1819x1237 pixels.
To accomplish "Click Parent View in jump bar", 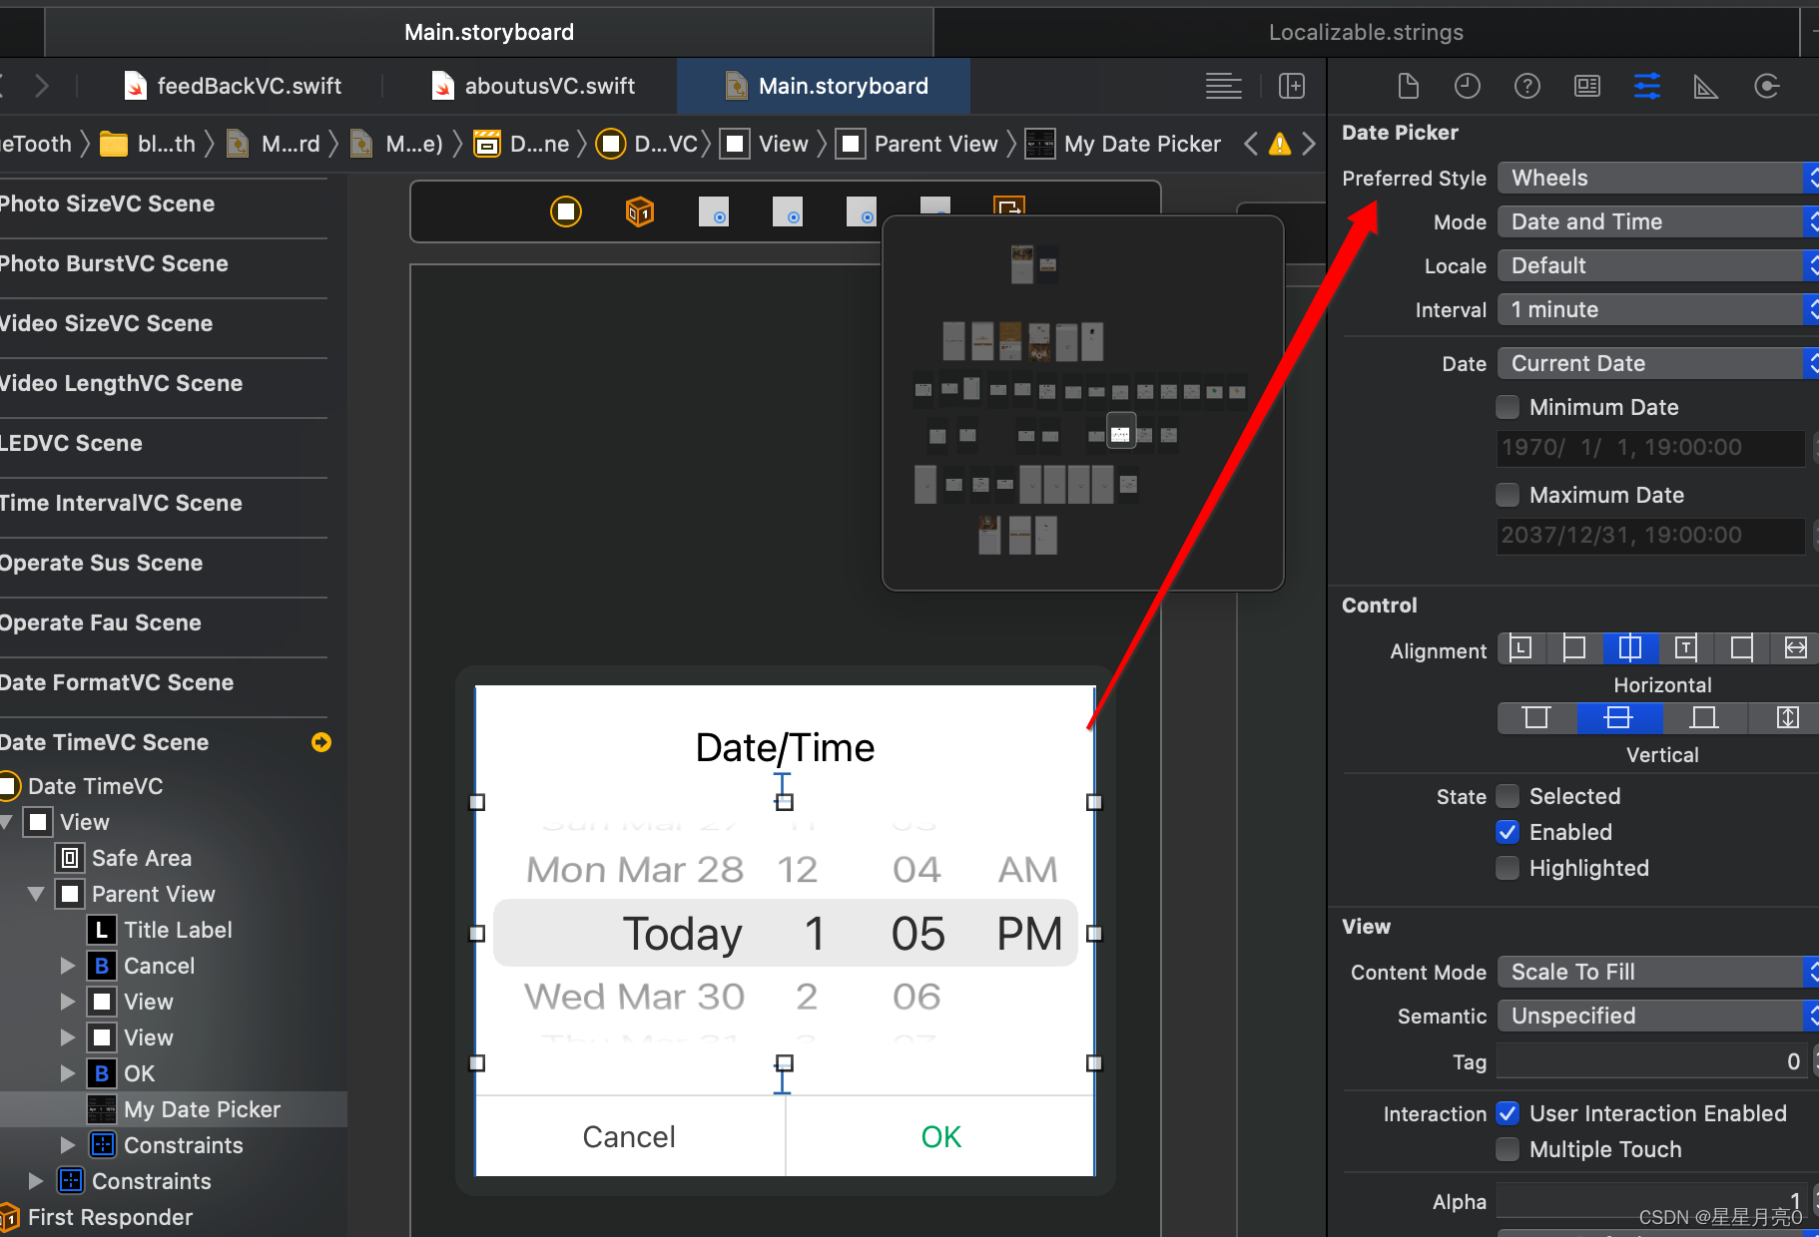I will tap(918, 145).
